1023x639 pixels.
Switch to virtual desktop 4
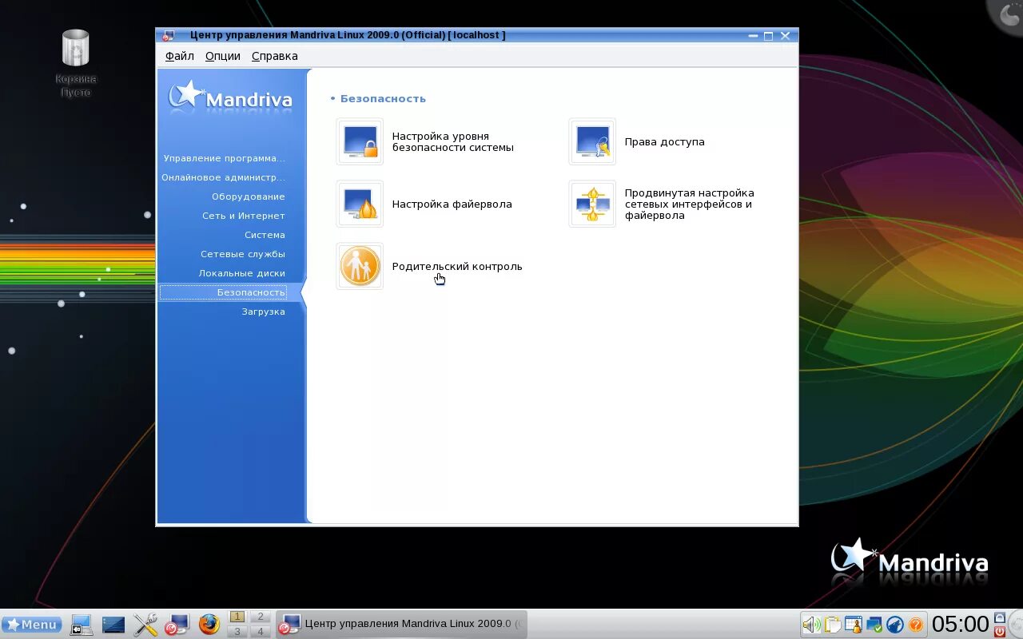[261, 631]
